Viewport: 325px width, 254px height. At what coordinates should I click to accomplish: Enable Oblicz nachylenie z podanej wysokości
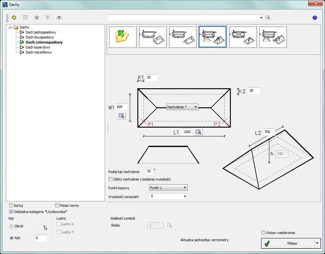pyautogui.click(x=110, y=179)
